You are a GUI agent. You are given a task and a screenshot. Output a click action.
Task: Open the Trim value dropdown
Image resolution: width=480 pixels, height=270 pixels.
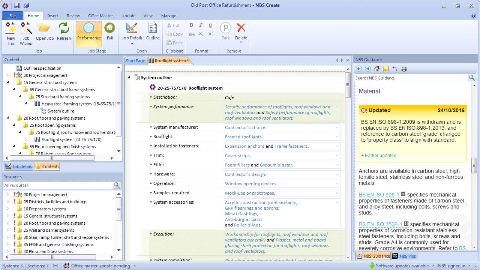(337, 156)
